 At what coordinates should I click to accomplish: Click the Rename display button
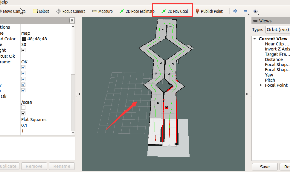[62, 166]
